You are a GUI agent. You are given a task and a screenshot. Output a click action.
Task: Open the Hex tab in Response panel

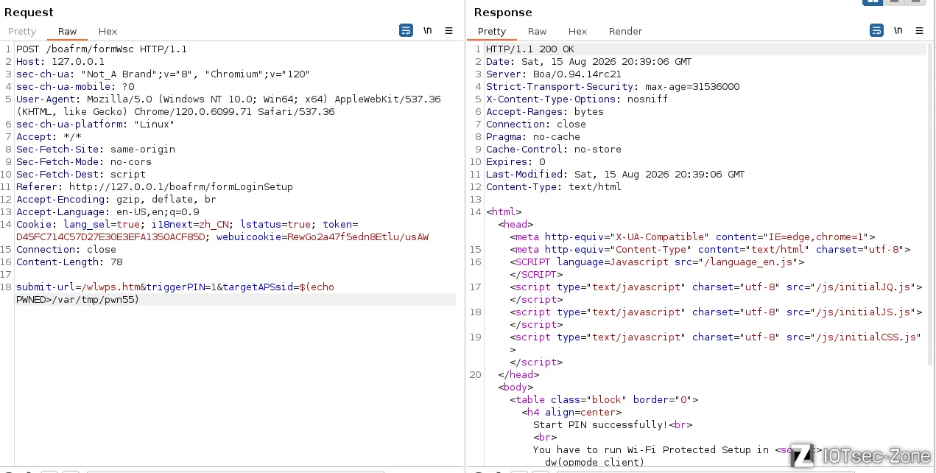577,31
